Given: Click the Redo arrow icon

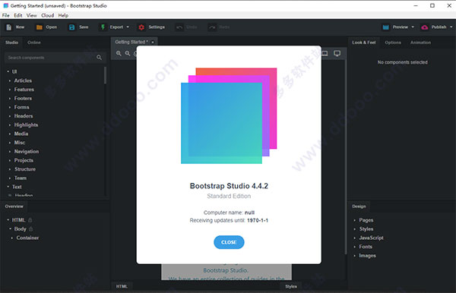Looking at the screenshot, I should (212, 27).
